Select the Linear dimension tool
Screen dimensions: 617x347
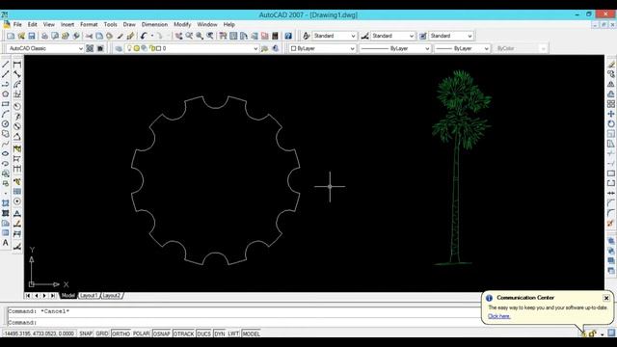[17, 65]
